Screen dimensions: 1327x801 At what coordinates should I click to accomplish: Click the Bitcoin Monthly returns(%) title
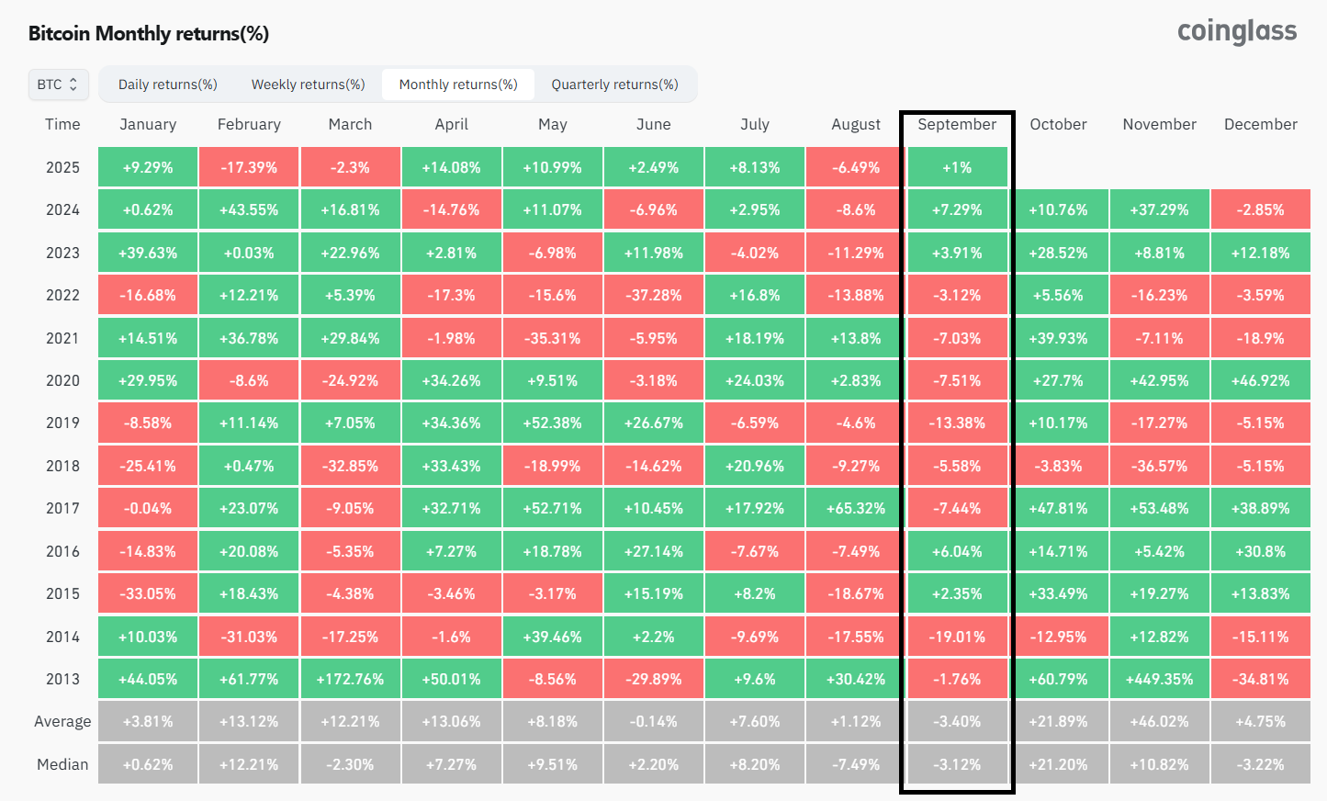[x=149, y=34]
